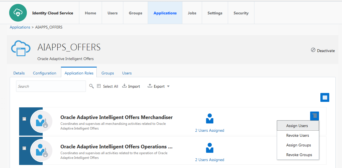This screenshot has width=342, height=168.
Task: Open the Merchandiser role actions menu icon
Action: (x=314, y=116)
